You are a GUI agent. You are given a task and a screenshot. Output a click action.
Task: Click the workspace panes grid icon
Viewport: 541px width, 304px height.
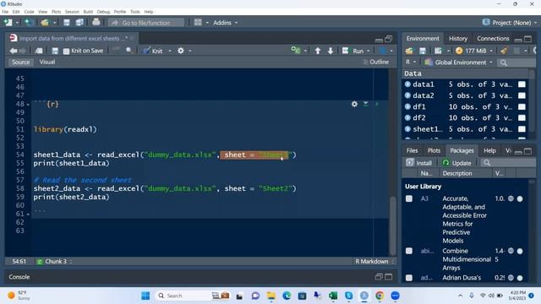tap(198, 23)
